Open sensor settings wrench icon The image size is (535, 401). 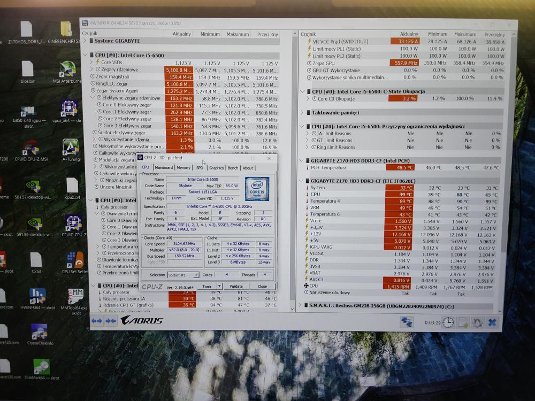click(x=477, y=322)
